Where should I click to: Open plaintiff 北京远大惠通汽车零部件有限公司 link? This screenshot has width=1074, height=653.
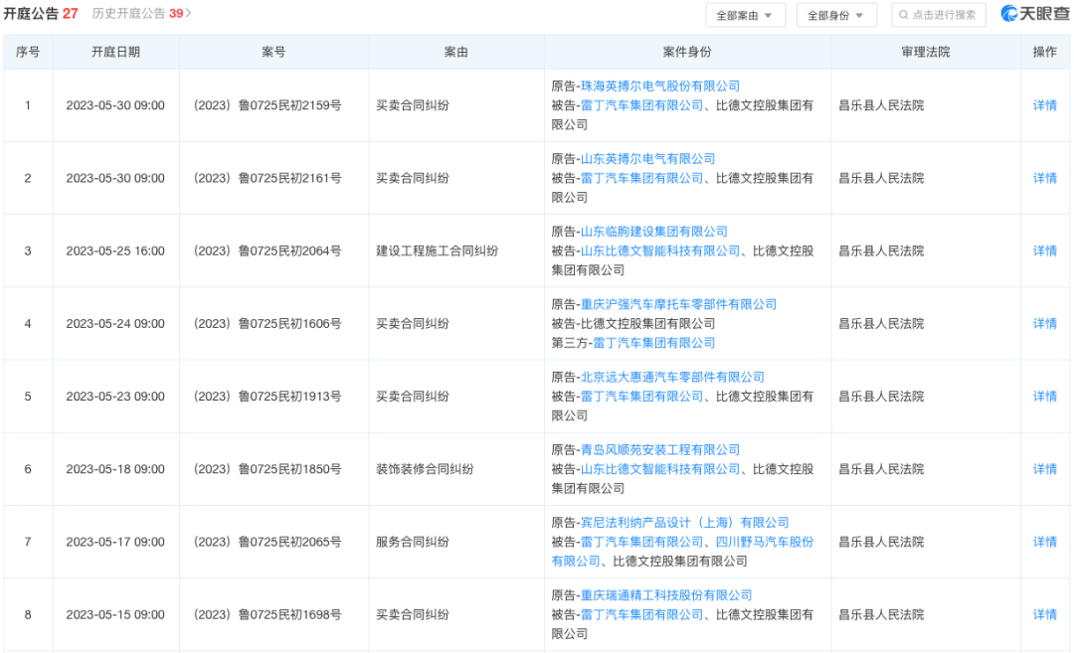672,377
